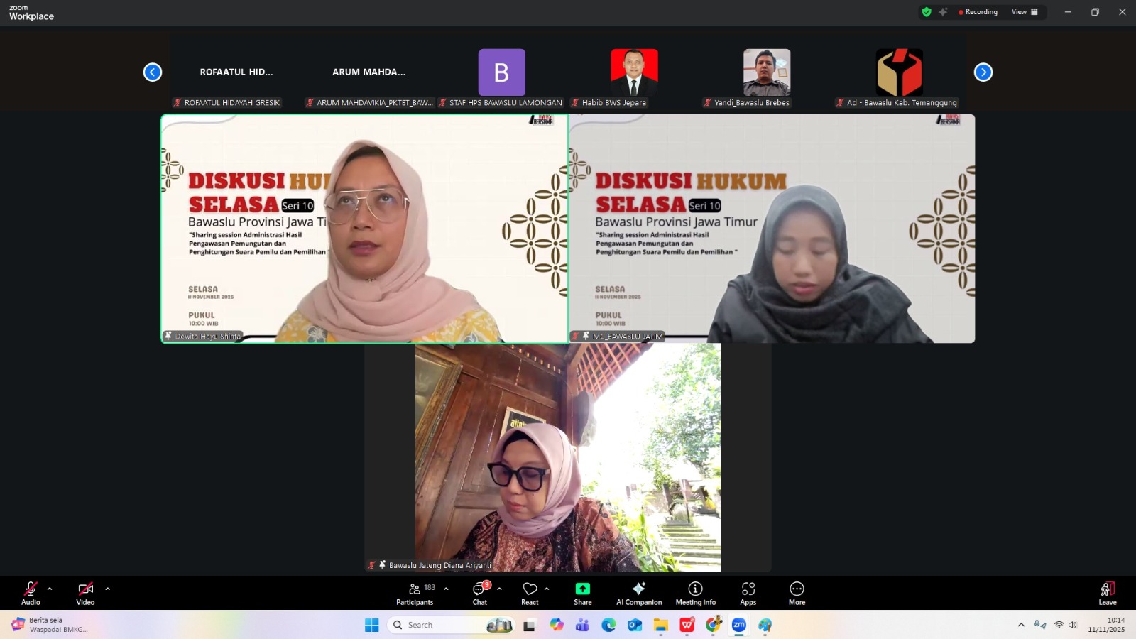Click the Share screen button
This screenshot has width=1136, height=639.
click(581, 593)
